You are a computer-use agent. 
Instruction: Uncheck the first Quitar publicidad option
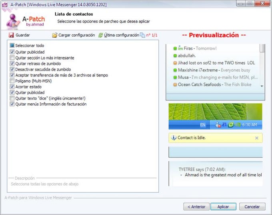[x=12, y=52]
